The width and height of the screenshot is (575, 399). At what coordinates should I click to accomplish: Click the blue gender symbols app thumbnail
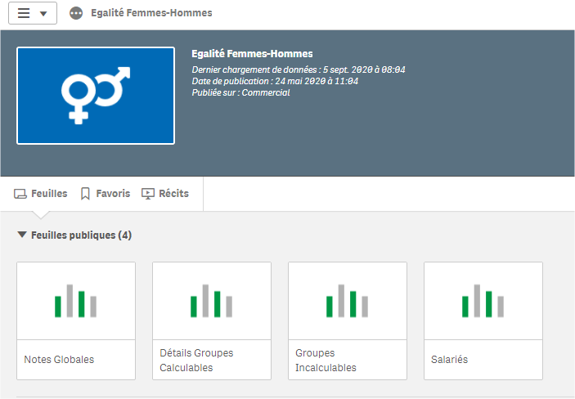(96, 96)
